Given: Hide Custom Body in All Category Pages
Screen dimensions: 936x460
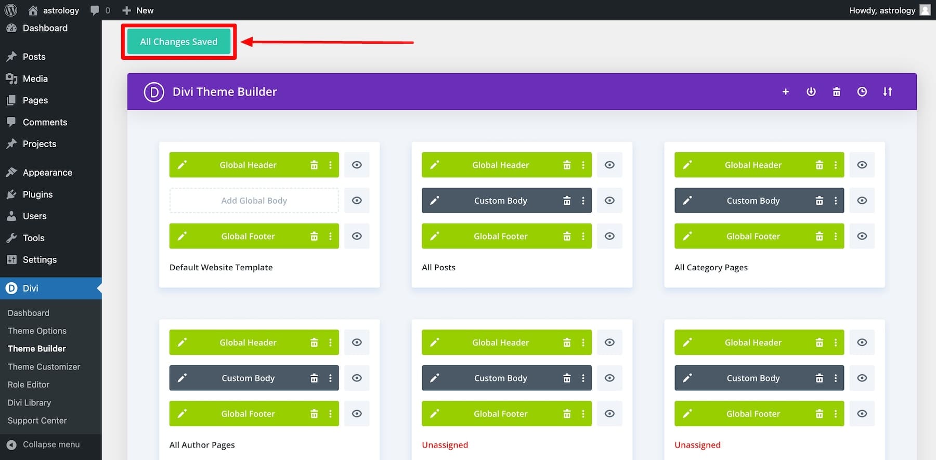Looking at the screenshot, I should click(x=862, y=201).
